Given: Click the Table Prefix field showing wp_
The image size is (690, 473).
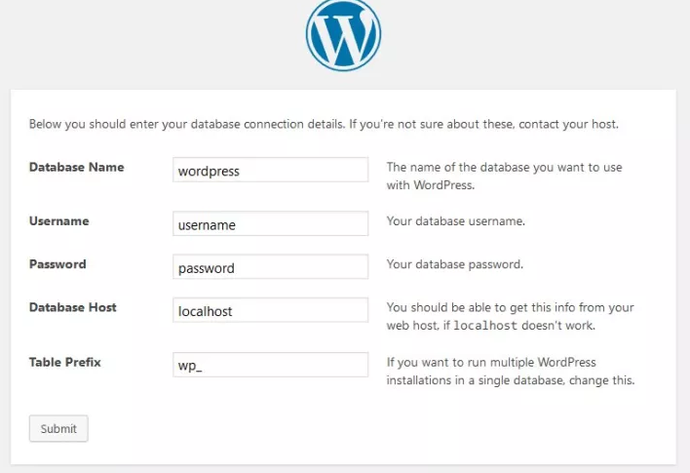Looking at the screenshot, I should point(270,365).
